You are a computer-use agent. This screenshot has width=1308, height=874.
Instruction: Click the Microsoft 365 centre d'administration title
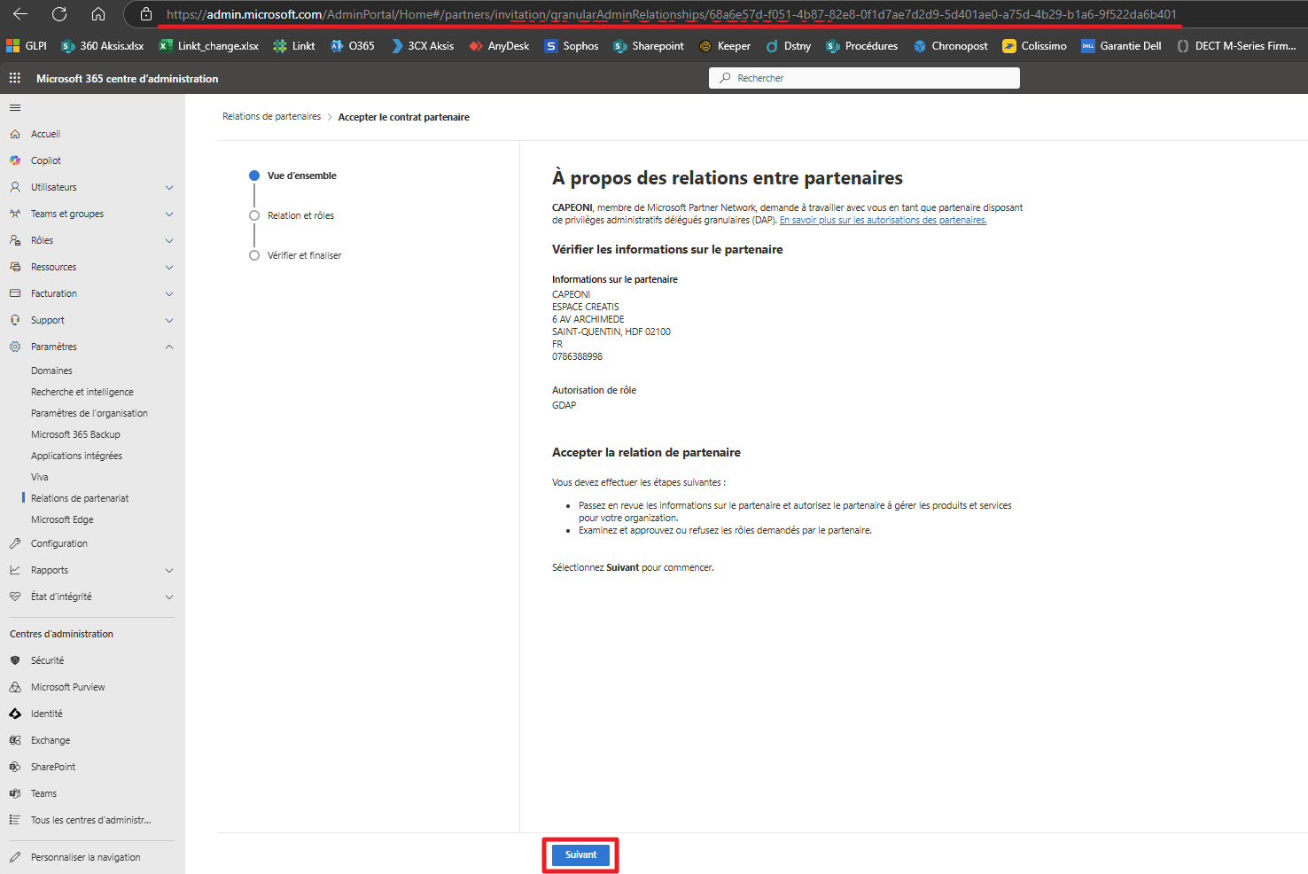128,78
